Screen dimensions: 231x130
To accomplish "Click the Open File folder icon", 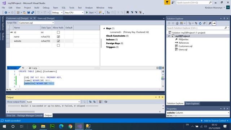I will [25, 13].
